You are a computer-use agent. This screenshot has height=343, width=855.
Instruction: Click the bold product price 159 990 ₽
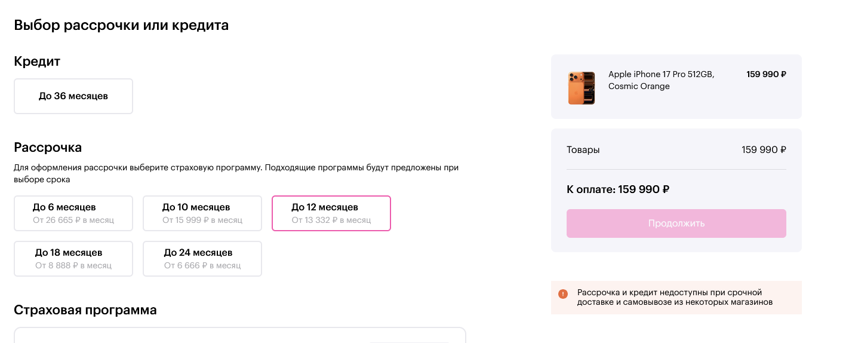click(x=766, y=75)
